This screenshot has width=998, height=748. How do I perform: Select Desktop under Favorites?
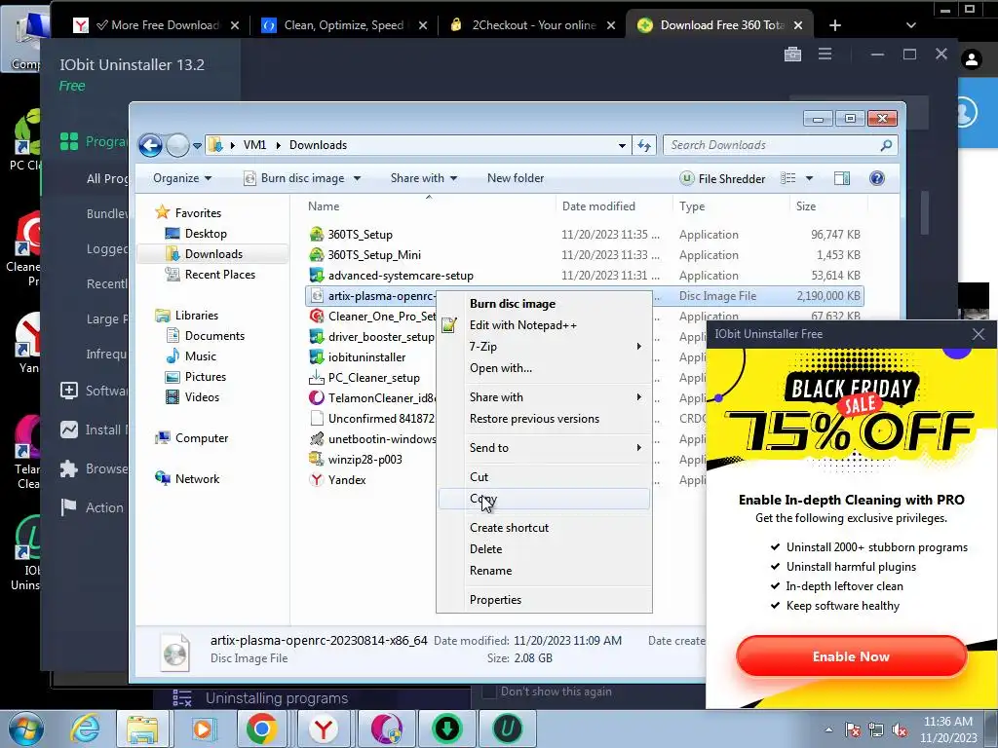206,234
